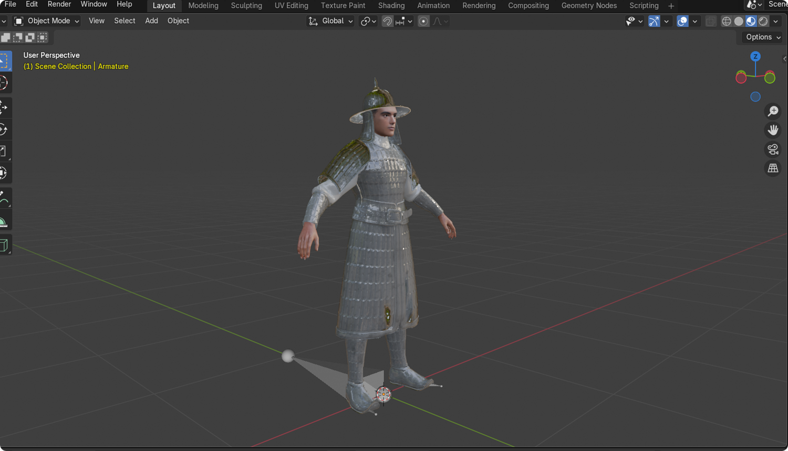Switch to the Texture Paint workspace tab
788x451 pixels.
tap(343, 6)
